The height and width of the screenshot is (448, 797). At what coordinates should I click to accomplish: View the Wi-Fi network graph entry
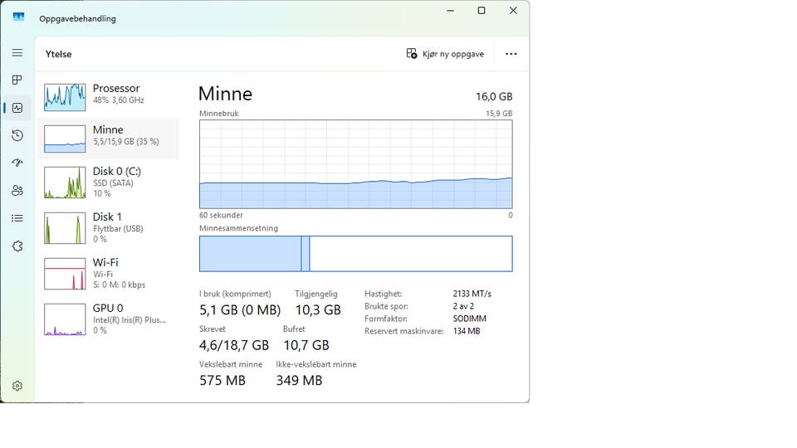tap(108, 273)
